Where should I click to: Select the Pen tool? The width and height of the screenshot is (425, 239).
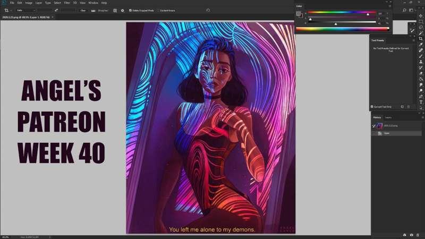[421, 97]
